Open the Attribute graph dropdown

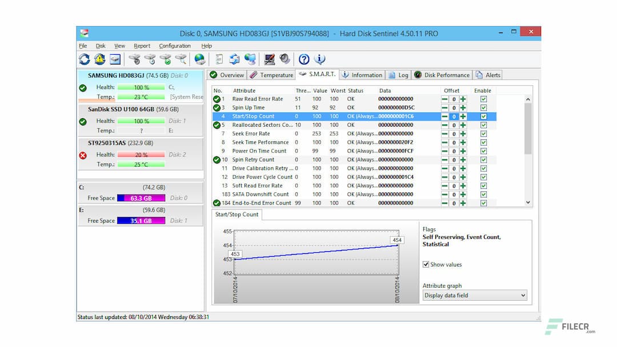[x=475, y=296]
